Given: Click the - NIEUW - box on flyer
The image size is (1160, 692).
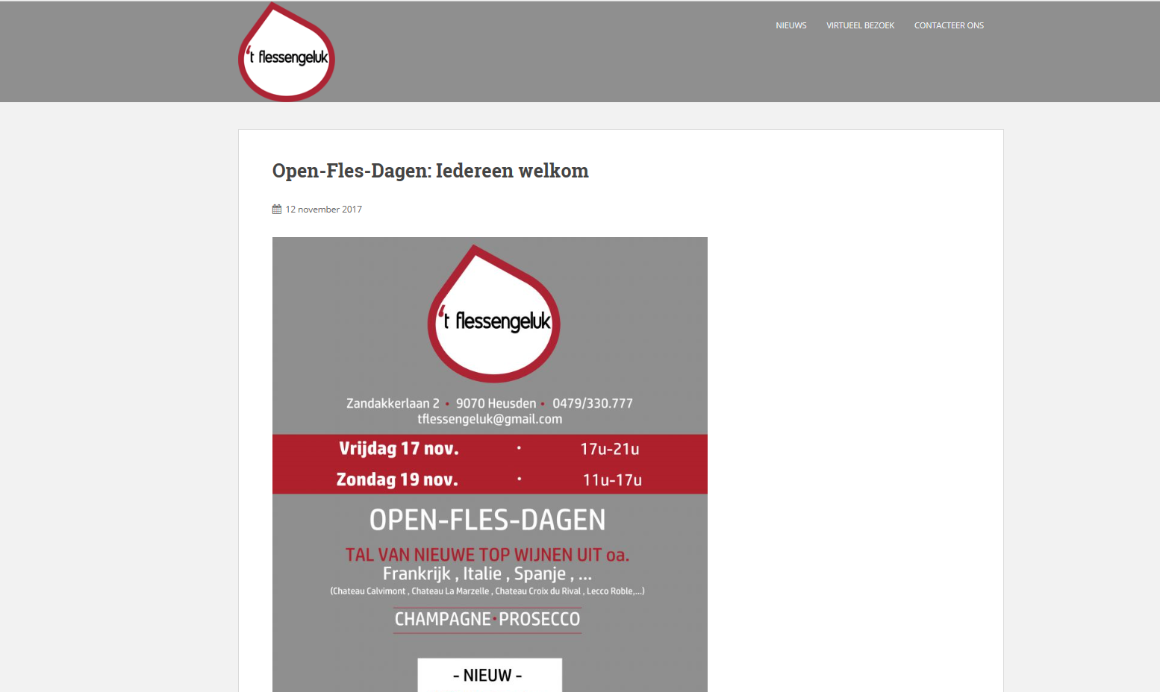Looking at the screenshot, I should 489,675.
